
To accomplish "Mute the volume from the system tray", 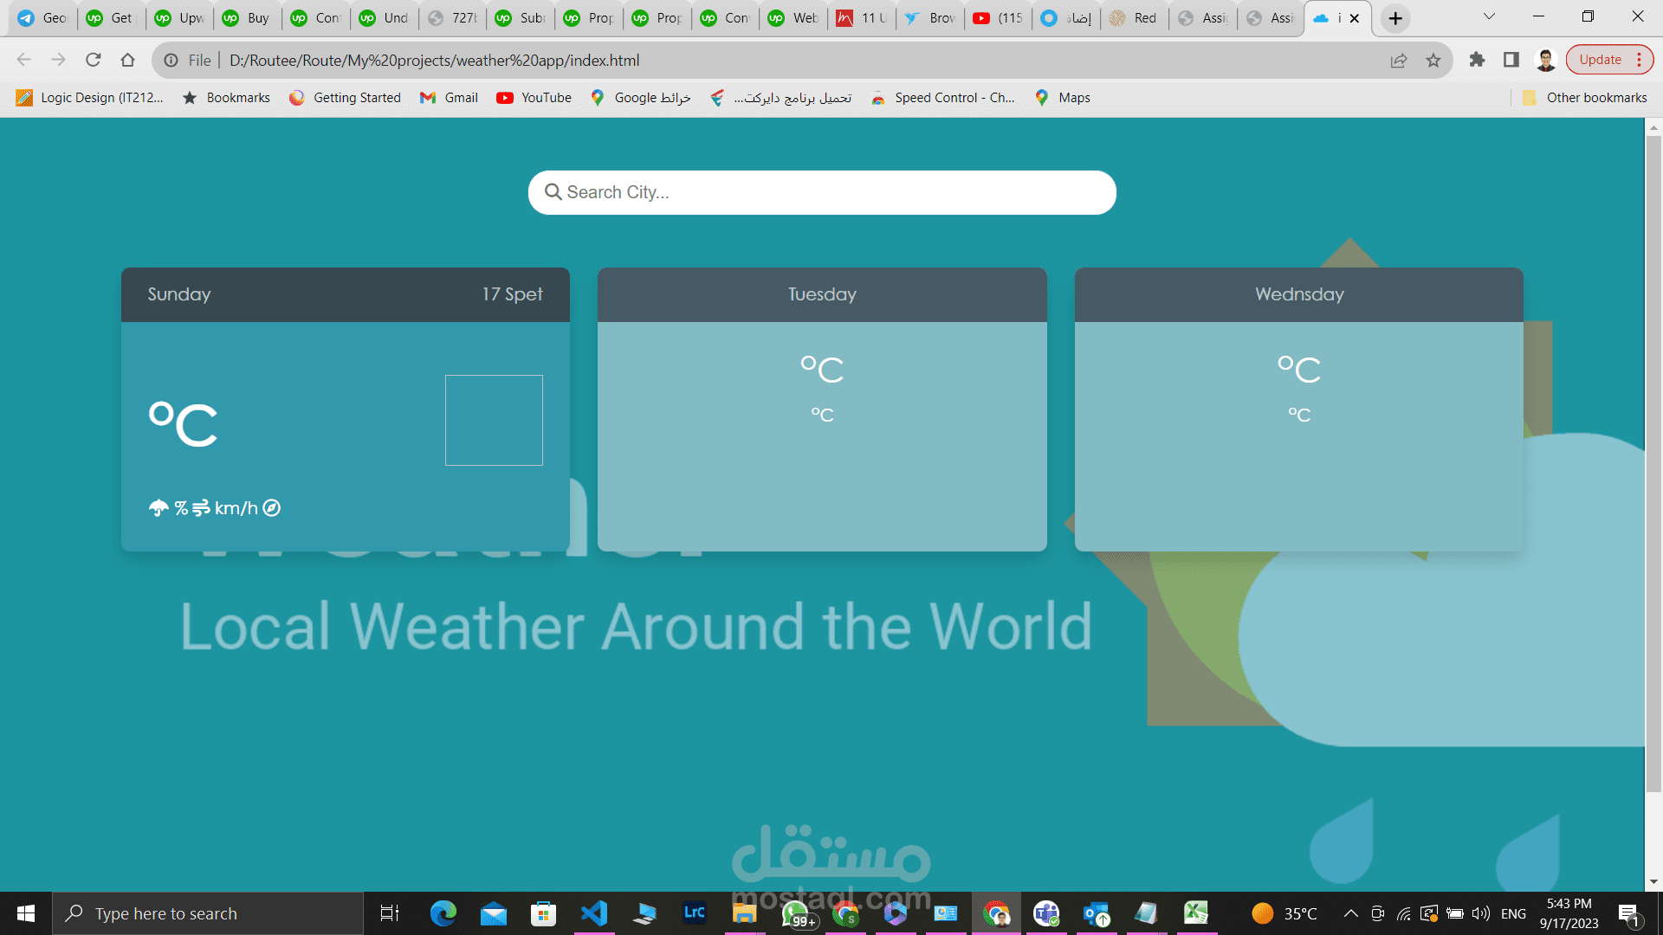I will [x=1479, y=912].
